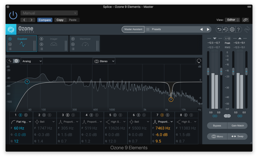
Task: Go to previous preset with left chevron
Action: click(24, 20)
